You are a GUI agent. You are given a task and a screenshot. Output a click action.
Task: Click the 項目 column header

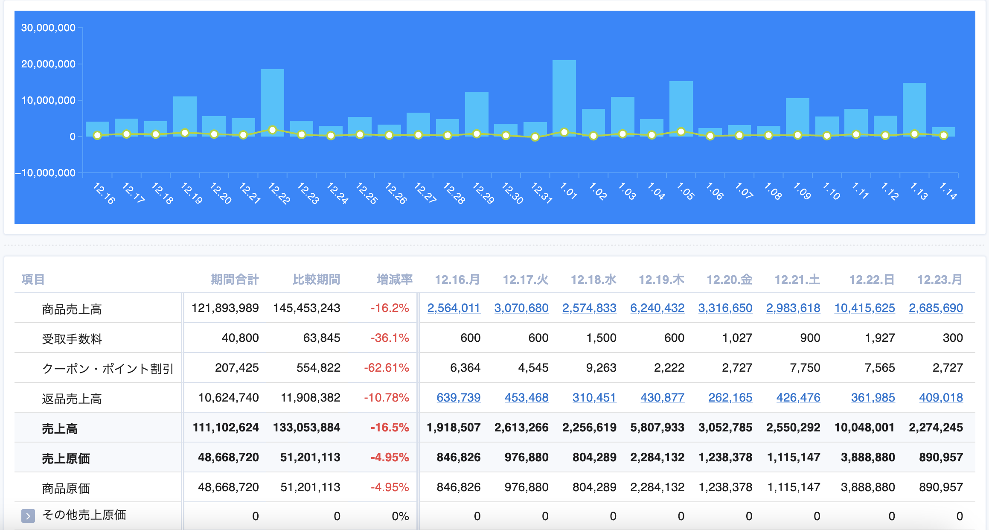click(33, 280)
